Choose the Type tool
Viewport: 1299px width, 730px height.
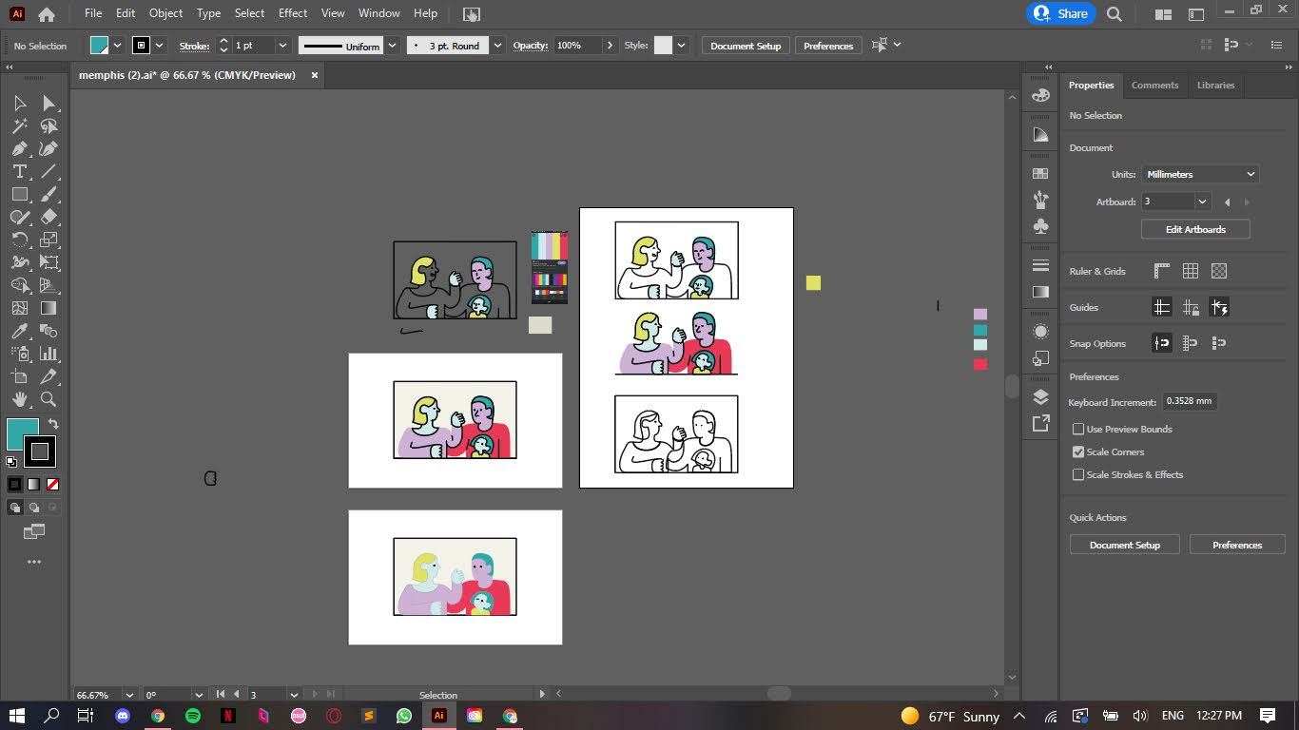coord(20,171)
